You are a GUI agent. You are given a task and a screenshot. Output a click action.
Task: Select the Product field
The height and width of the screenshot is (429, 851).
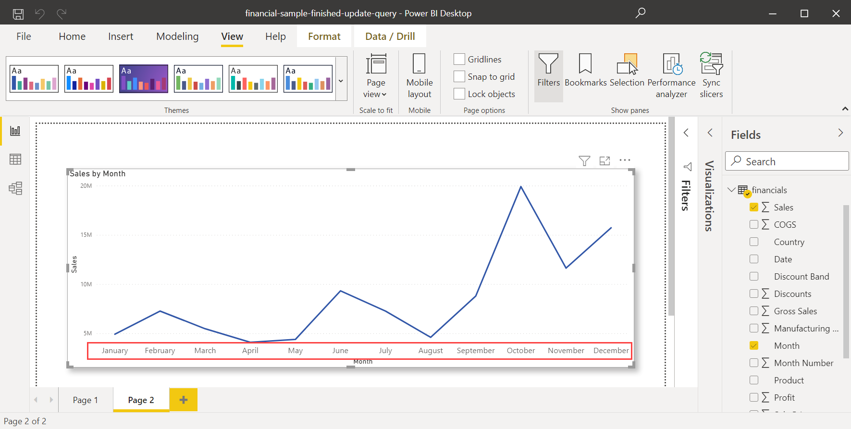coord(789,380)
